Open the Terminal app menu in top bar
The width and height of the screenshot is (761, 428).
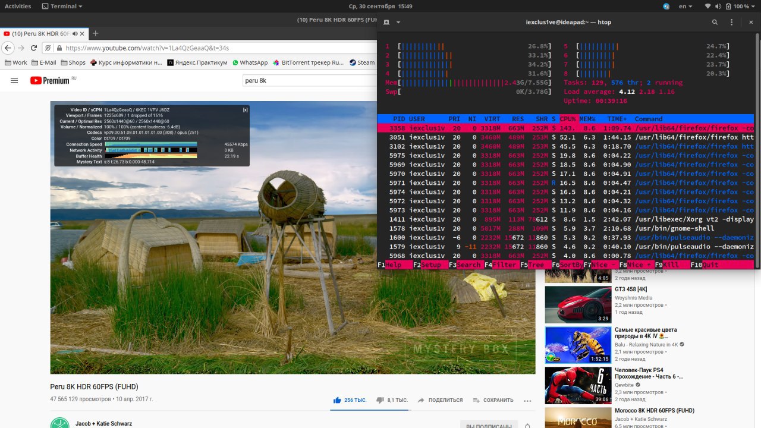(x=62, y=6)
